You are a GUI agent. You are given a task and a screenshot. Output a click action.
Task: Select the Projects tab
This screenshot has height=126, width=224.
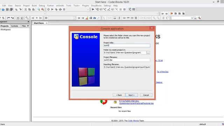pos(5,26)
